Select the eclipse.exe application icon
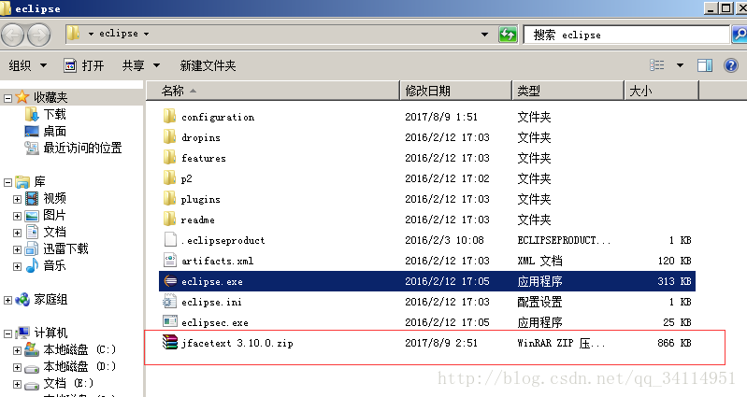 [x=170, y=281]
